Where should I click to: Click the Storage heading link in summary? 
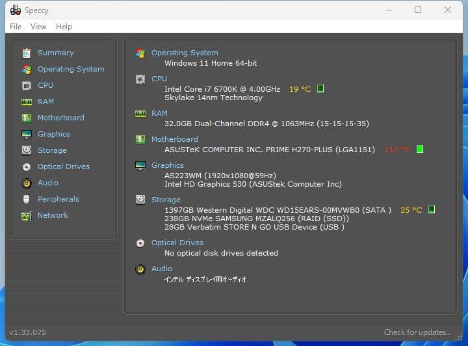tap(166, 200)
